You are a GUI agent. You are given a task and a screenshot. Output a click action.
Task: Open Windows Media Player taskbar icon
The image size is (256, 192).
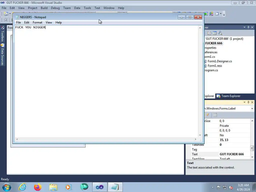point(68,187)
